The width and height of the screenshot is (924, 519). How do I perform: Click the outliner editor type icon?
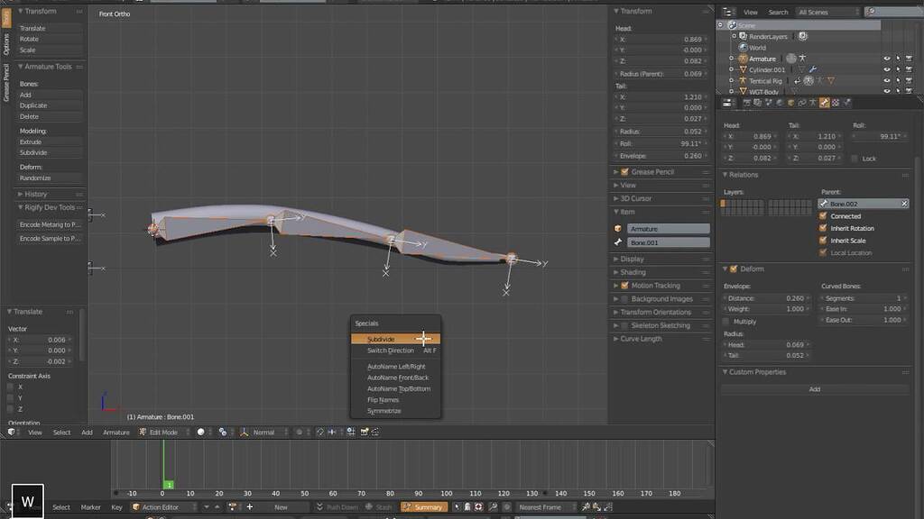[x=727, y=12]
